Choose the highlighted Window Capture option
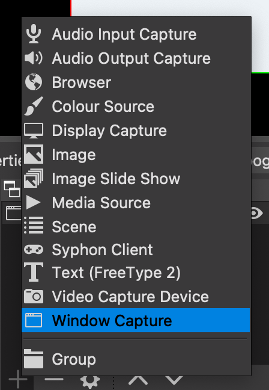The height and width of the screenshot is (390, 269). 136,320
